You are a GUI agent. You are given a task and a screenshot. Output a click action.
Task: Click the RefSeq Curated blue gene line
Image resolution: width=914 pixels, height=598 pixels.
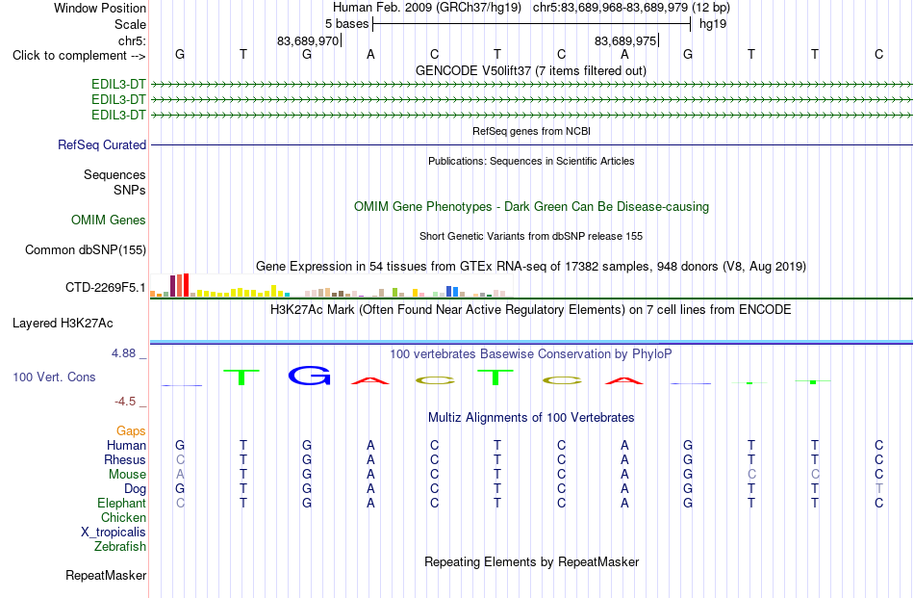click(532, 144)
